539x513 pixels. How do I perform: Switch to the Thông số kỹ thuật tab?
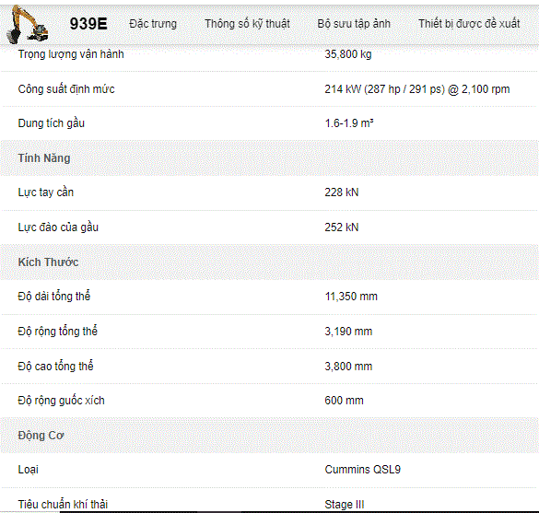(247, 24)
